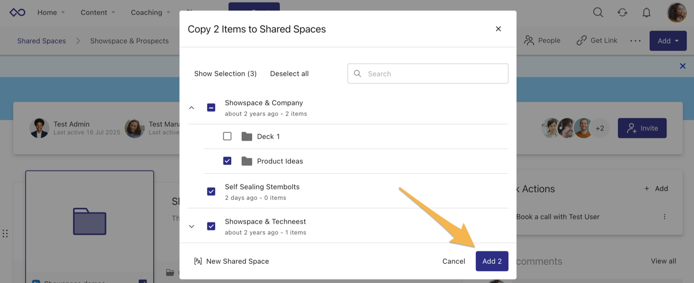Collapse the Showspace & Company group
The height and width of the screenshot is (283, 694).
click(x=192, y=108)
